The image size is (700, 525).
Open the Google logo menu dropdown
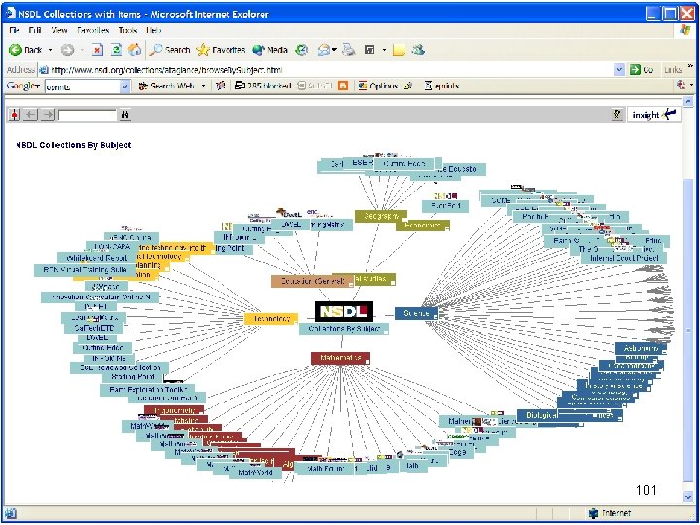(23, 86)
